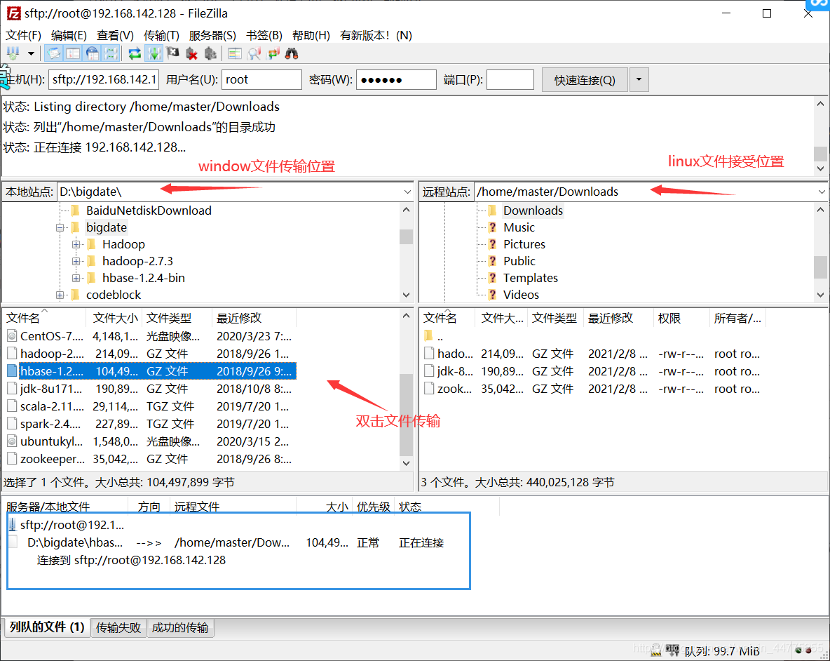Toggle synchronized browsing icon

[273, 53]
